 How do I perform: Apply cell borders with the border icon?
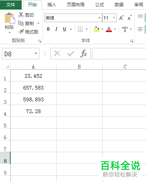[80, 29]
